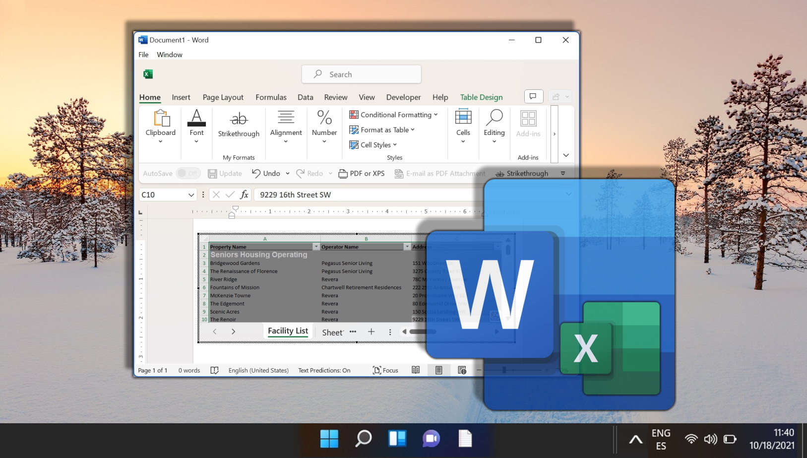The height and width of the screenshot is (458, 807).
Task: Open the Cell Styles dropdown
Action: point(373,144)
